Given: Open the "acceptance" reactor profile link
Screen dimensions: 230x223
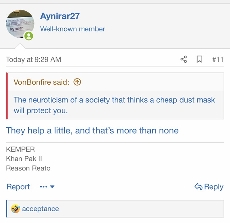Looking at the screenshot, I should click(x=40, y=209).
